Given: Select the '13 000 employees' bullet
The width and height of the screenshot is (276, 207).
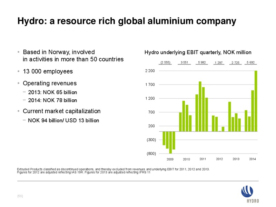Looking at the screenshot, I should tap(48, 71).
